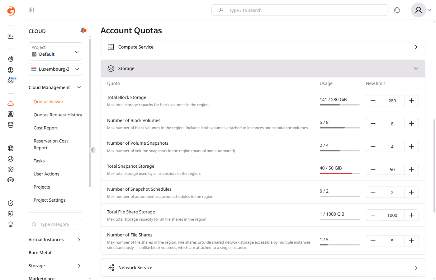Open the reports bar chart icon
The width and height of the screenshot is (436, 280).
(x=11, y=36)
